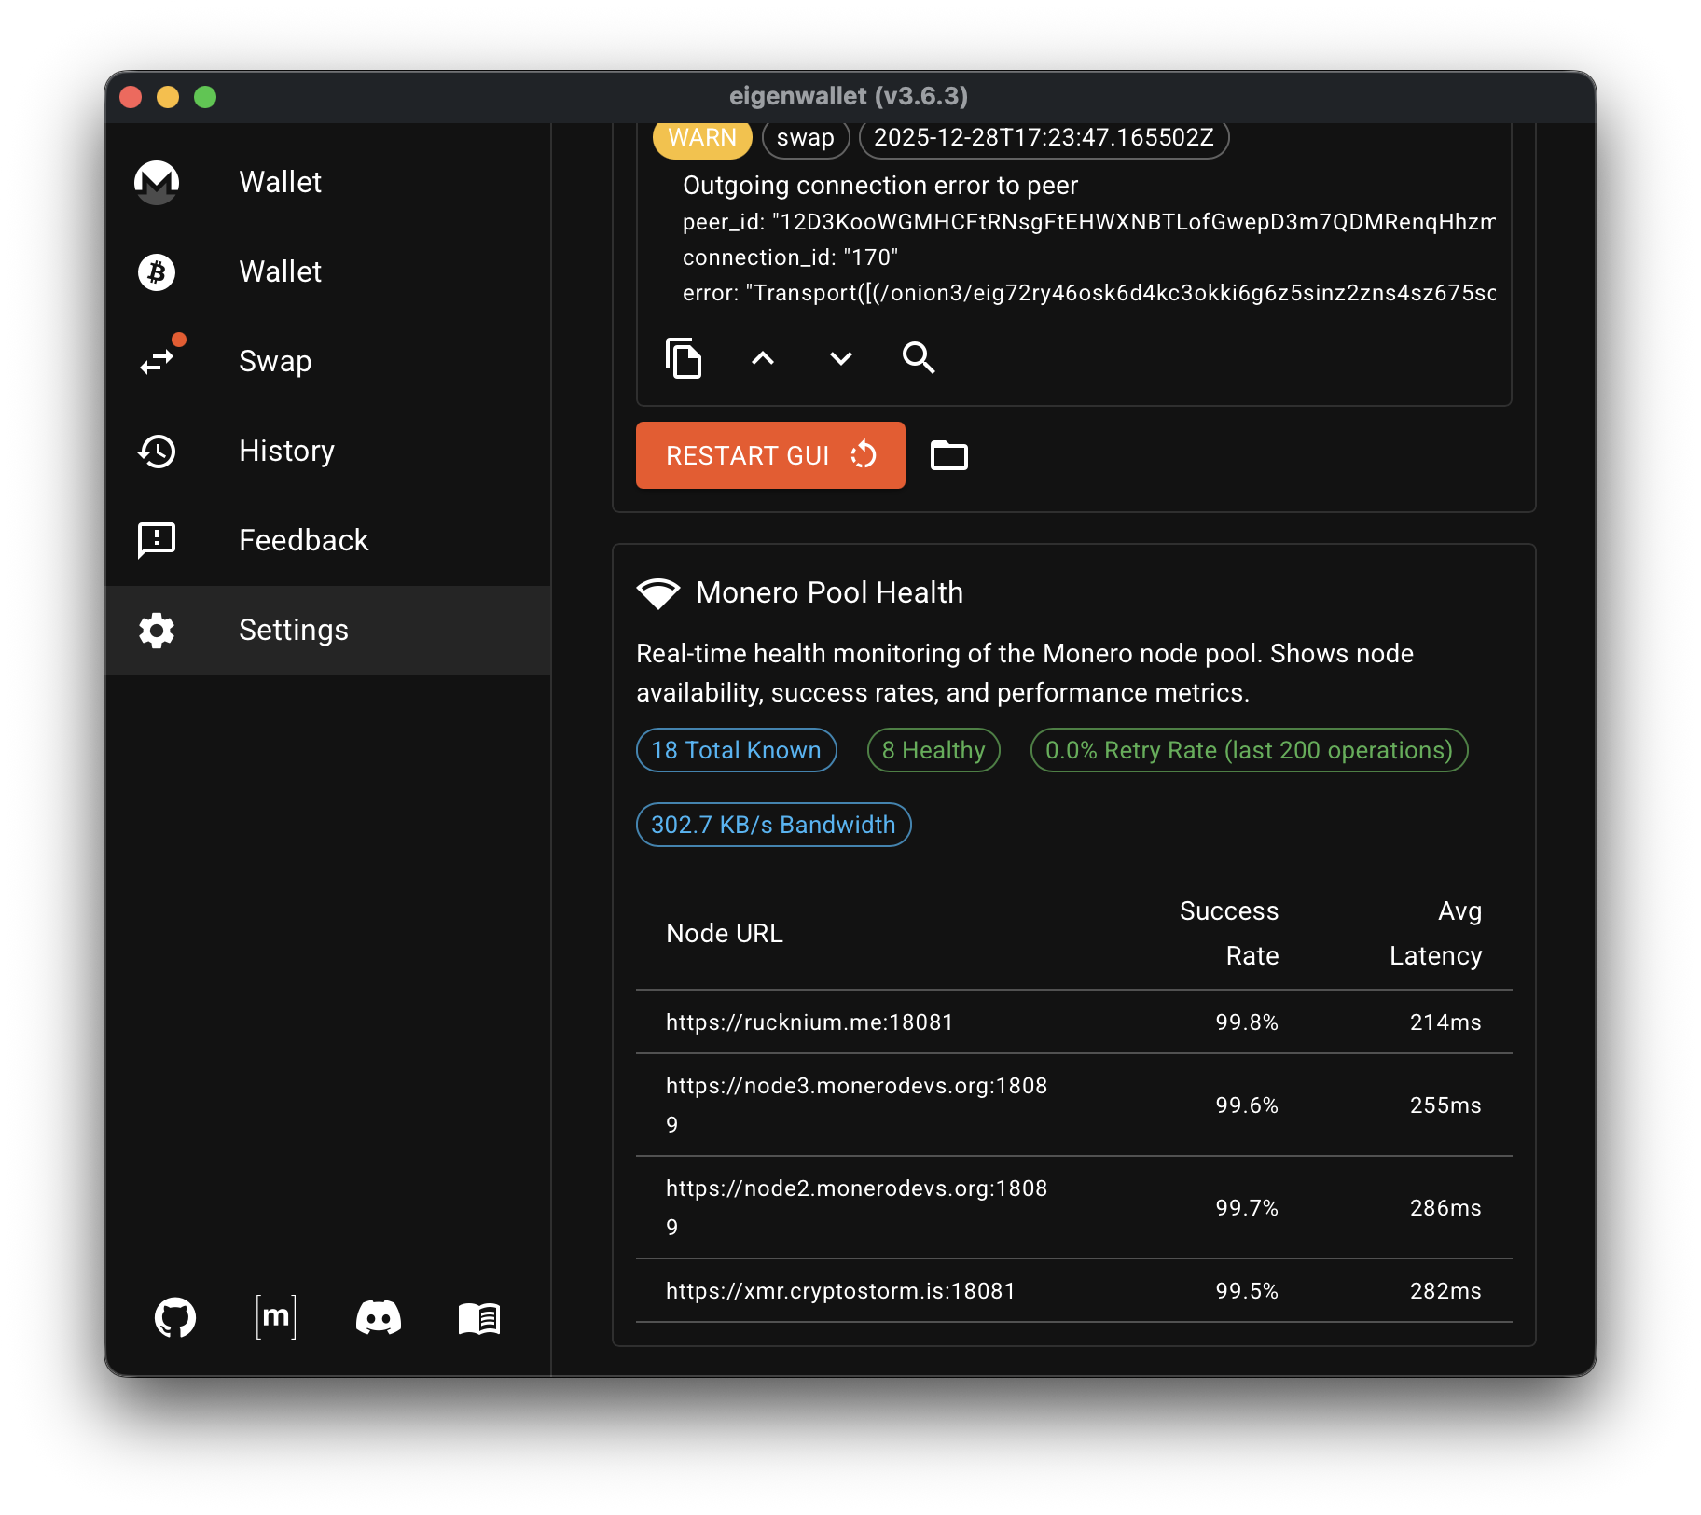This screenshot has width=1701, height=1515.
Task: Open the log folder icon beside Restart GUI
Action: pos(948,455)
